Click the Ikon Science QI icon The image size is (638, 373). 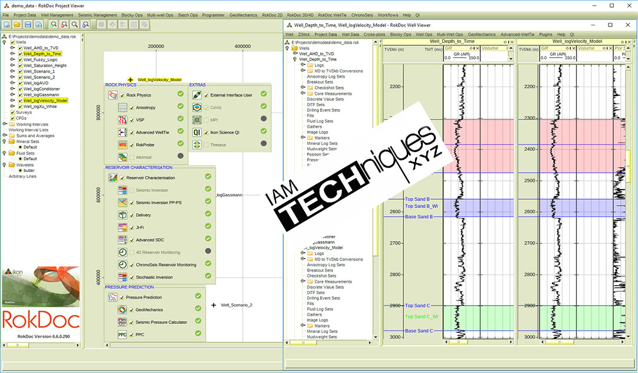pos(197,132)
